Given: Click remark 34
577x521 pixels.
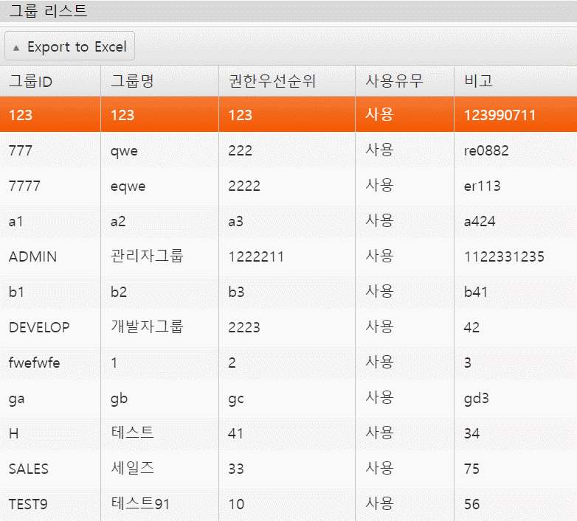Looking at the screenshot, I should coord(471,433).
